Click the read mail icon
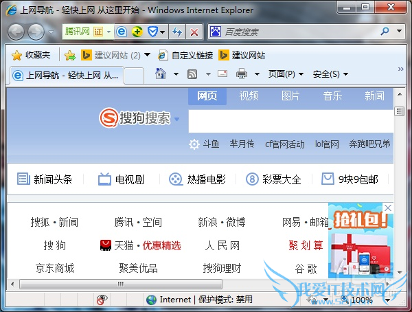The image size is (412, 312). [222, 74]
